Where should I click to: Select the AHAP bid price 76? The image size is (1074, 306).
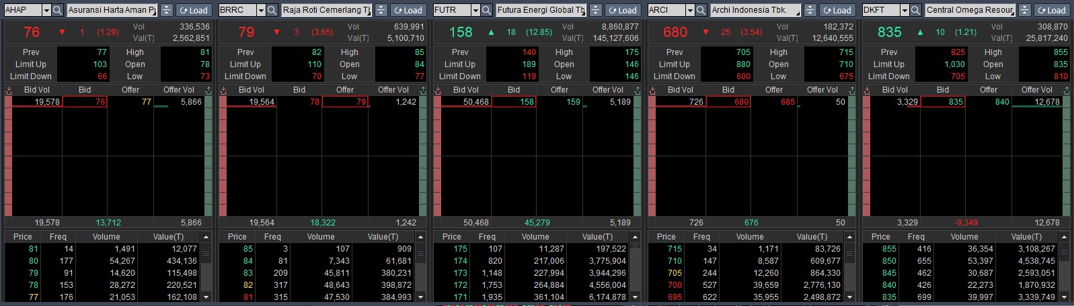(x=85, y=102)
